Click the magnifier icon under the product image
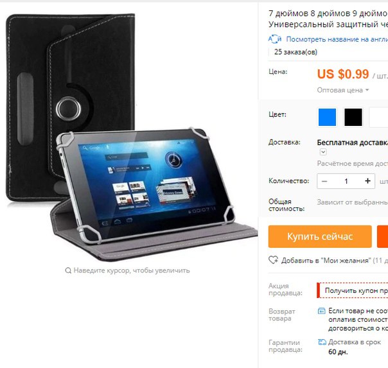The image size is (388, 368). (68, 270)
